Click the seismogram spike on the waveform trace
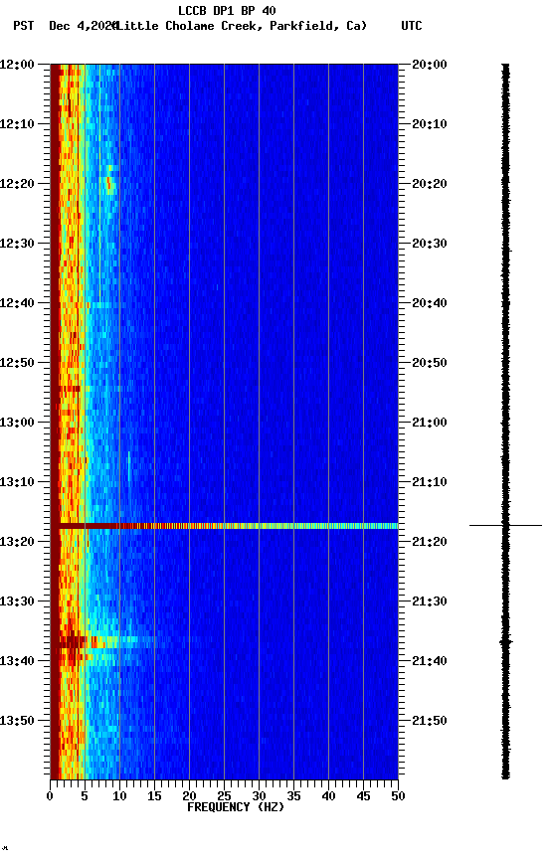The width and height of the screenshot is (549, 859). (505, 525)
